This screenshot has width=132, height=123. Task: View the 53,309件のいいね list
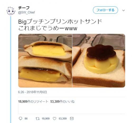tap(62, 102)
